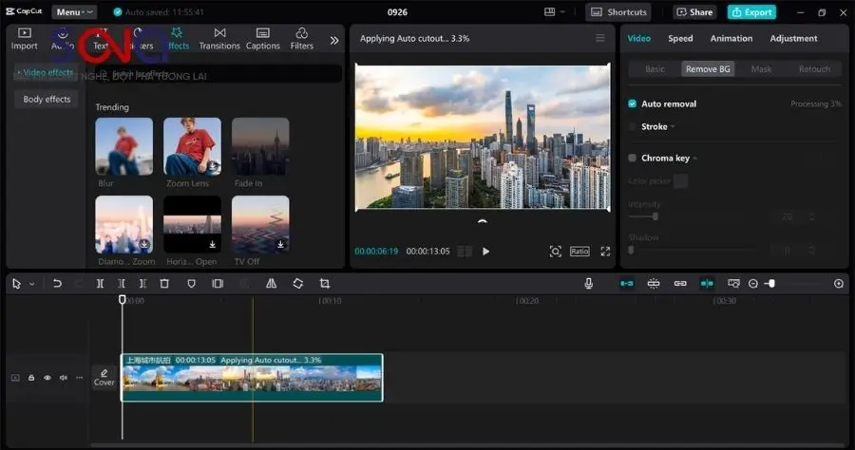Viewport: 855px width, 450px height.
Task: Click the Mirror flip icon
Action: coord(271,284)
